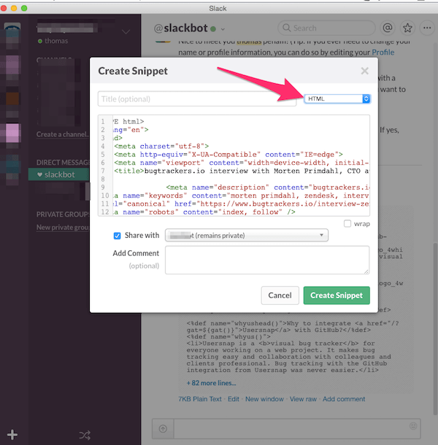Click the Create Snippet dialog title
The image size is (438, 445).
(133, 71)
